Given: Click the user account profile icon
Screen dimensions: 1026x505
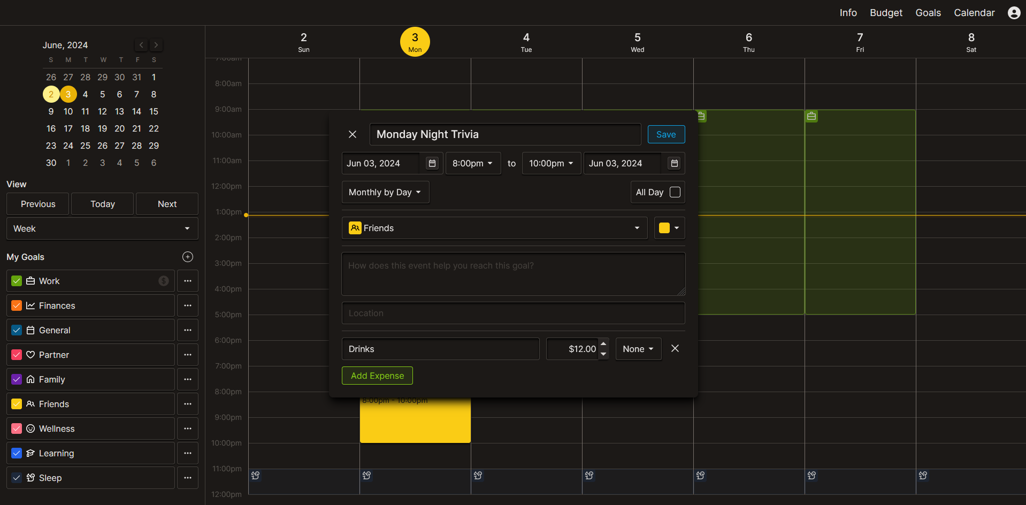Looking at the screenshot, I should click(x=1014, y=13).
